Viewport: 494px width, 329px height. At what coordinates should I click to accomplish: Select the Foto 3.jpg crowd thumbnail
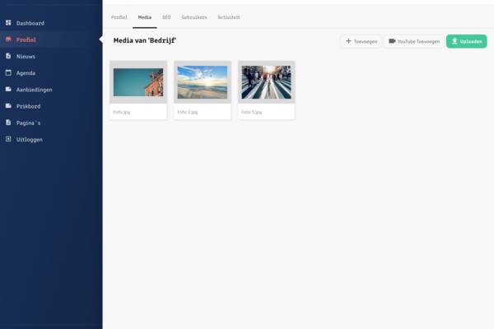pos(266,82)
